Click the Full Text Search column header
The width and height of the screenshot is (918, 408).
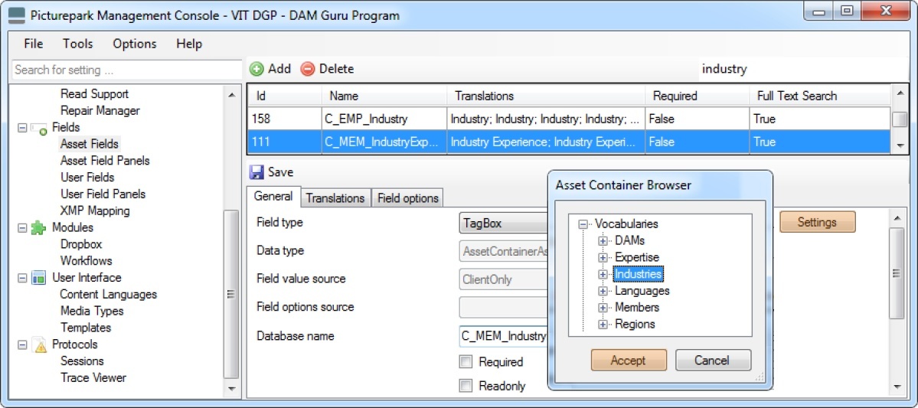pos(820,96)
